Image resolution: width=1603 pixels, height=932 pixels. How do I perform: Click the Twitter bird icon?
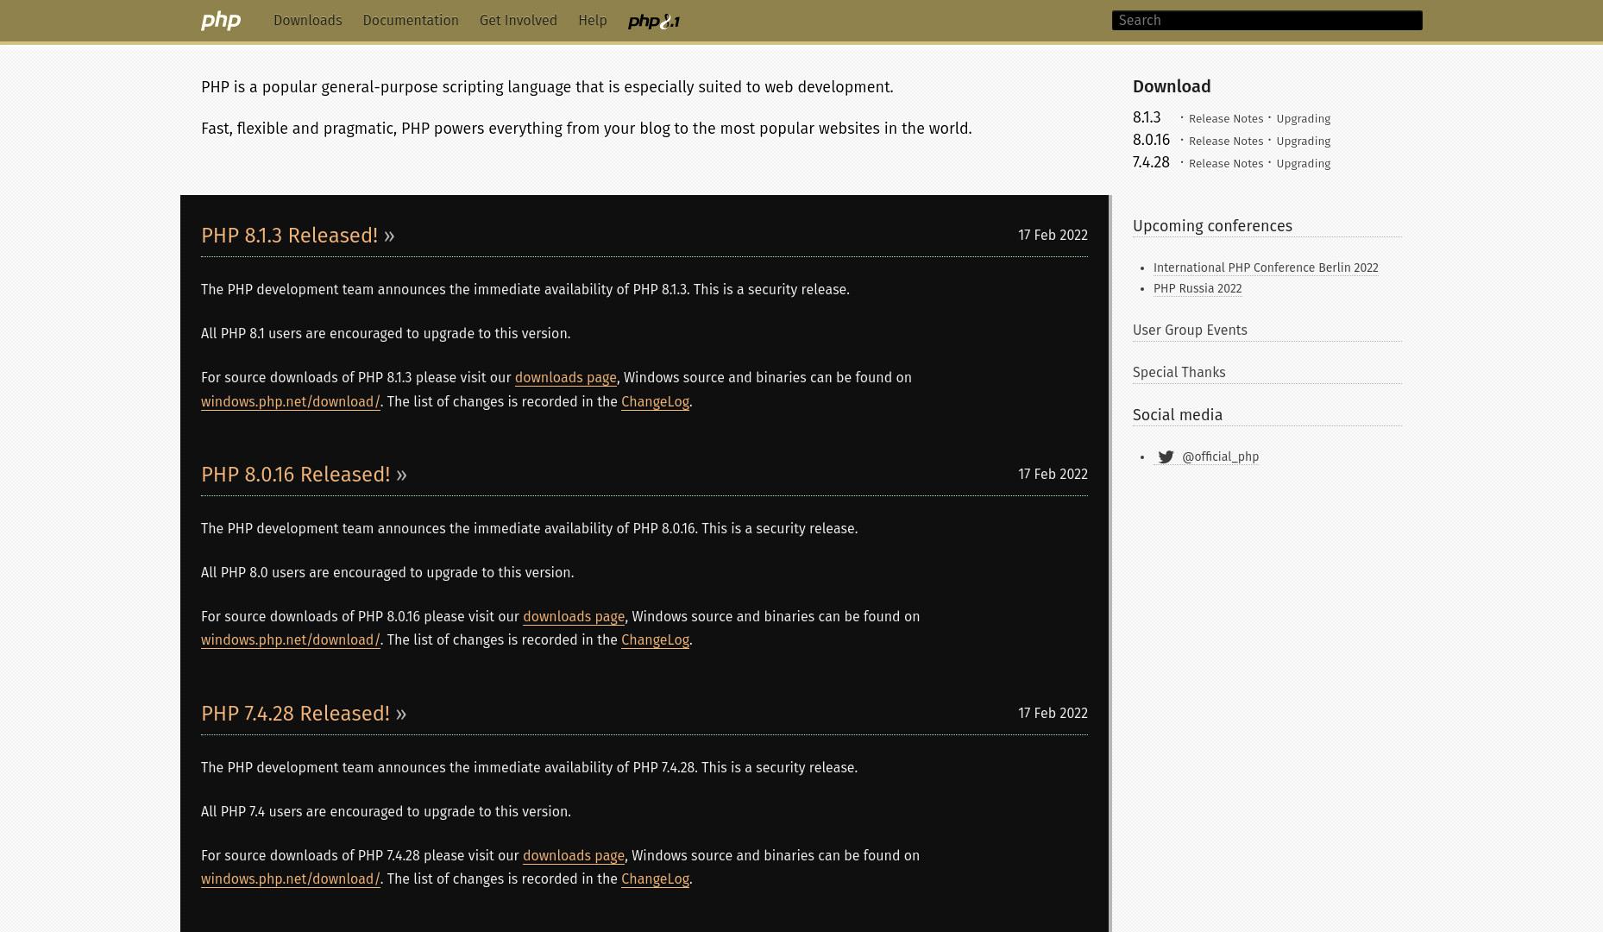[1166, 457]
